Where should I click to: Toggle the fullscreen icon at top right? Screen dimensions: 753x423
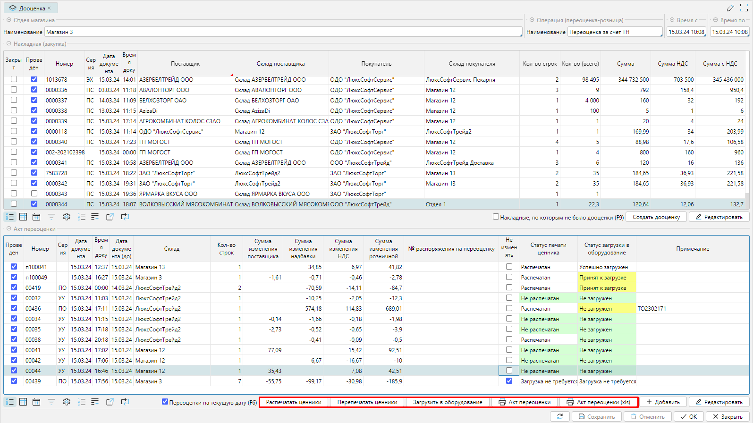pyautogui.click(x=744, y=8)
